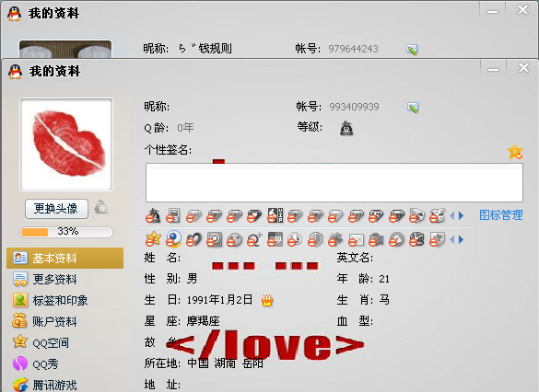The height and width of the screenshot is (392, 539).
Task: Show next icons in bottom service row
Action: click(x=462, y=239)
